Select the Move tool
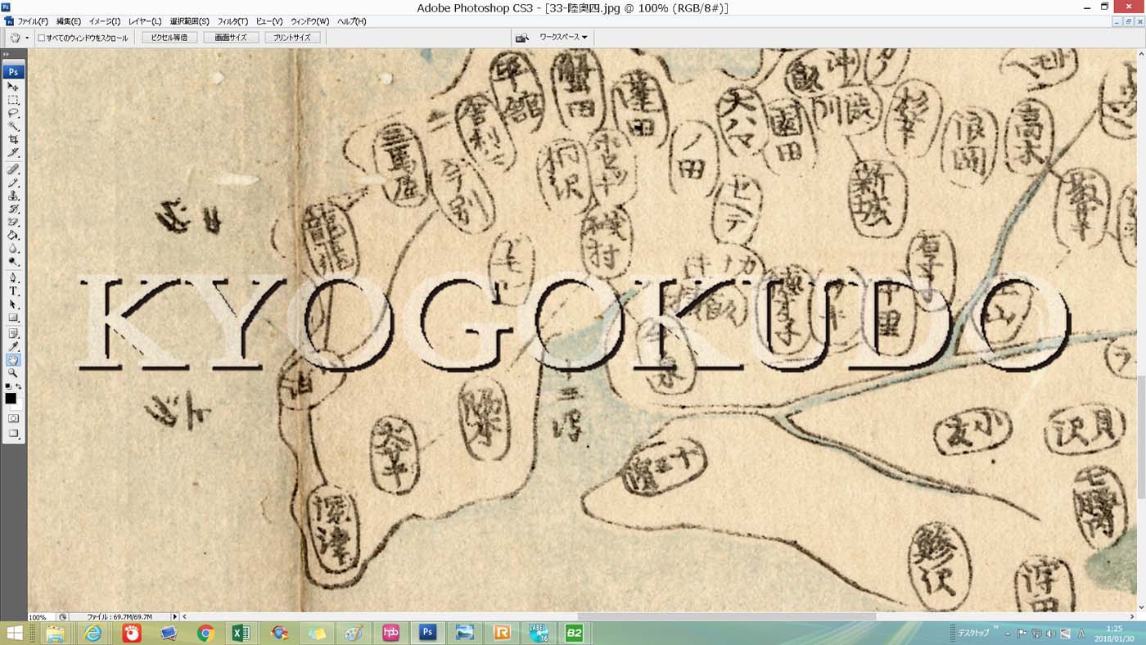The width and height of the screenshot is (1146, 645). (13, 87)
